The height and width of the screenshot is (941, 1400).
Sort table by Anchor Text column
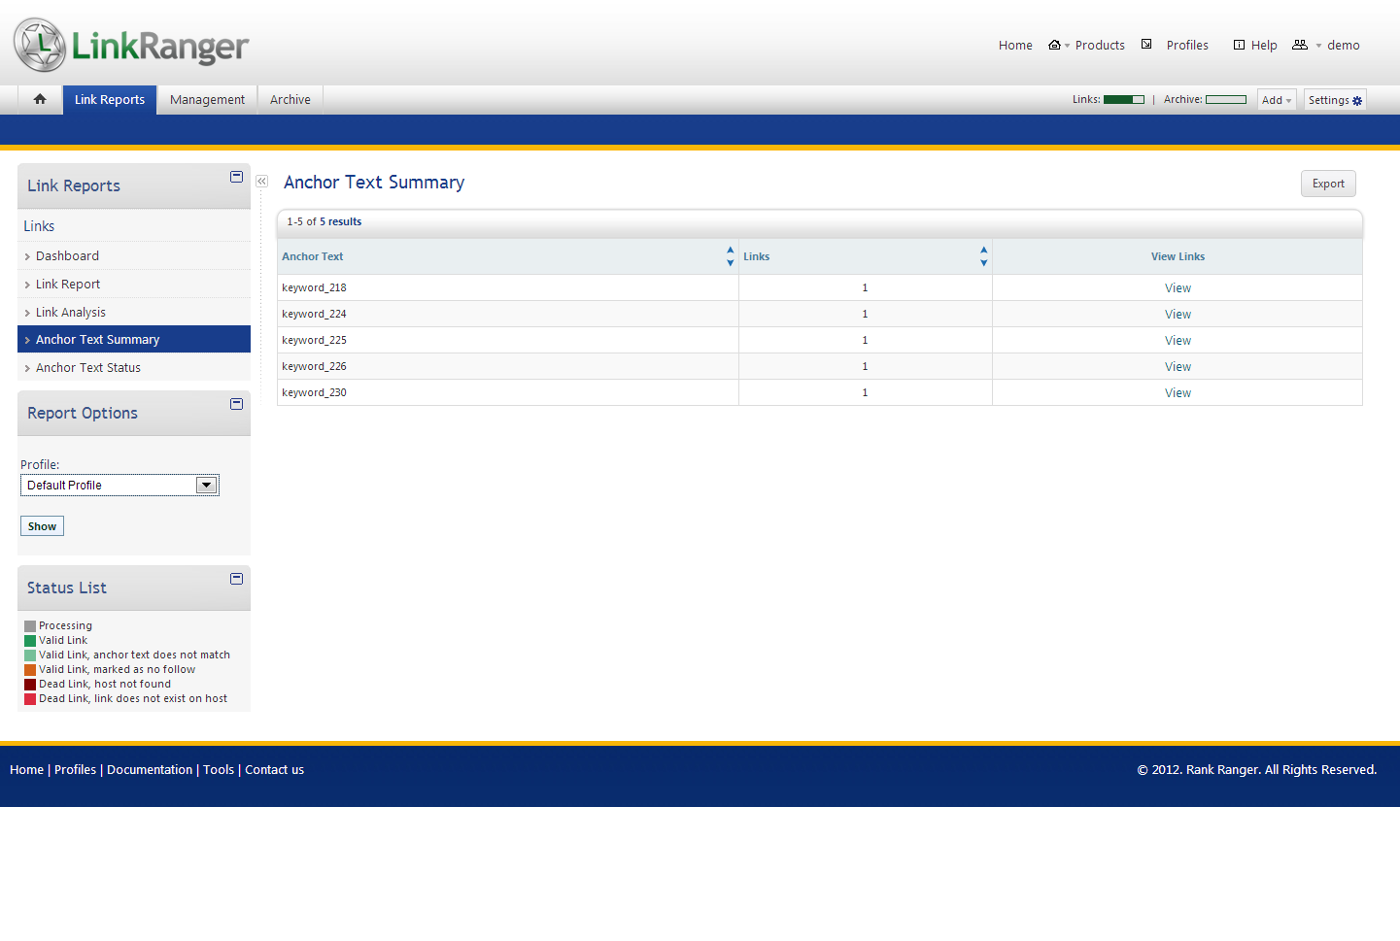pyautogui.click(x=730, y=256)
